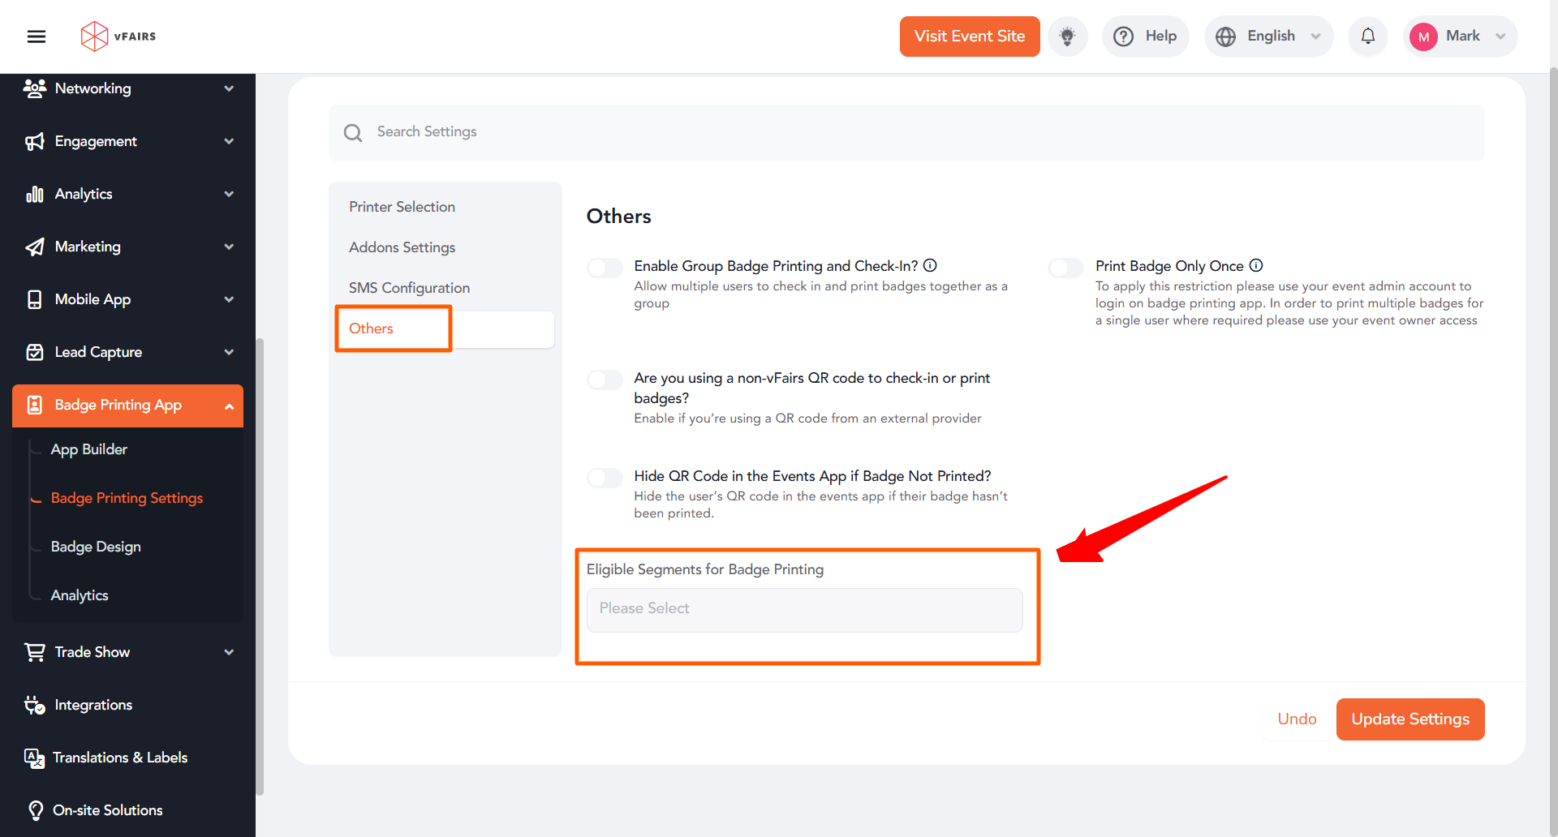
Task: Open Analytics under Badge Printing App
Action: (x=80, y=595)
